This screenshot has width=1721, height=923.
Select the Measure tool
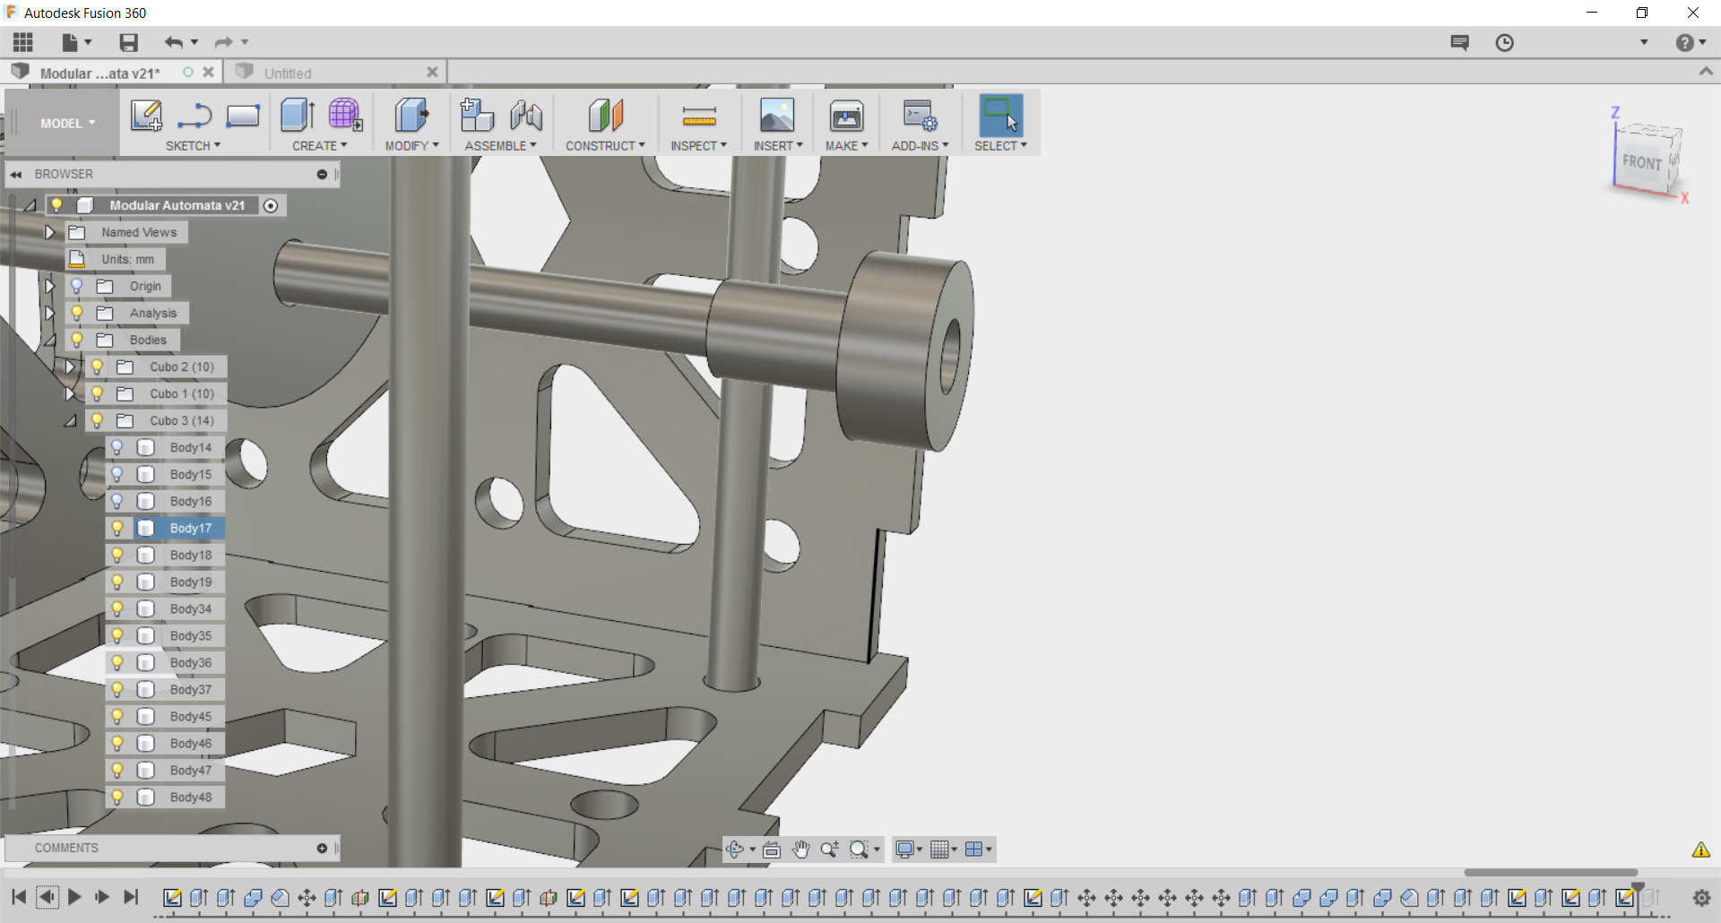pyautogui.click(x=699, y=116)
